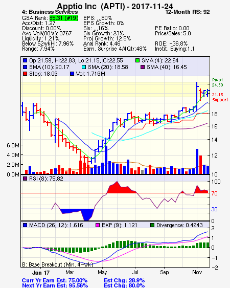
Task: Click the Acc/Dist: 1.27 value
Action: (38, 23)
